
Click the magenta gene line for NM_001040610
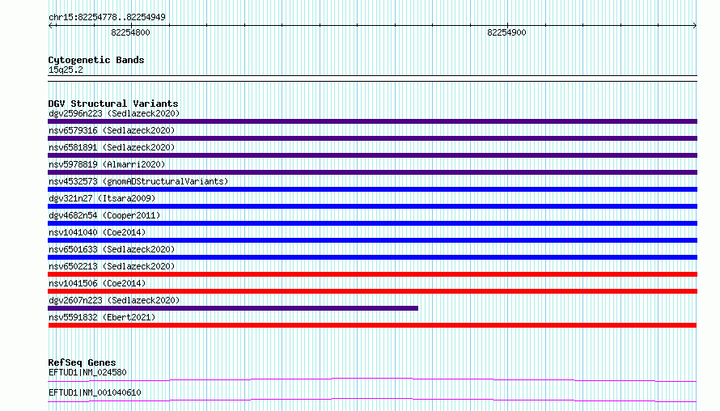372,400
